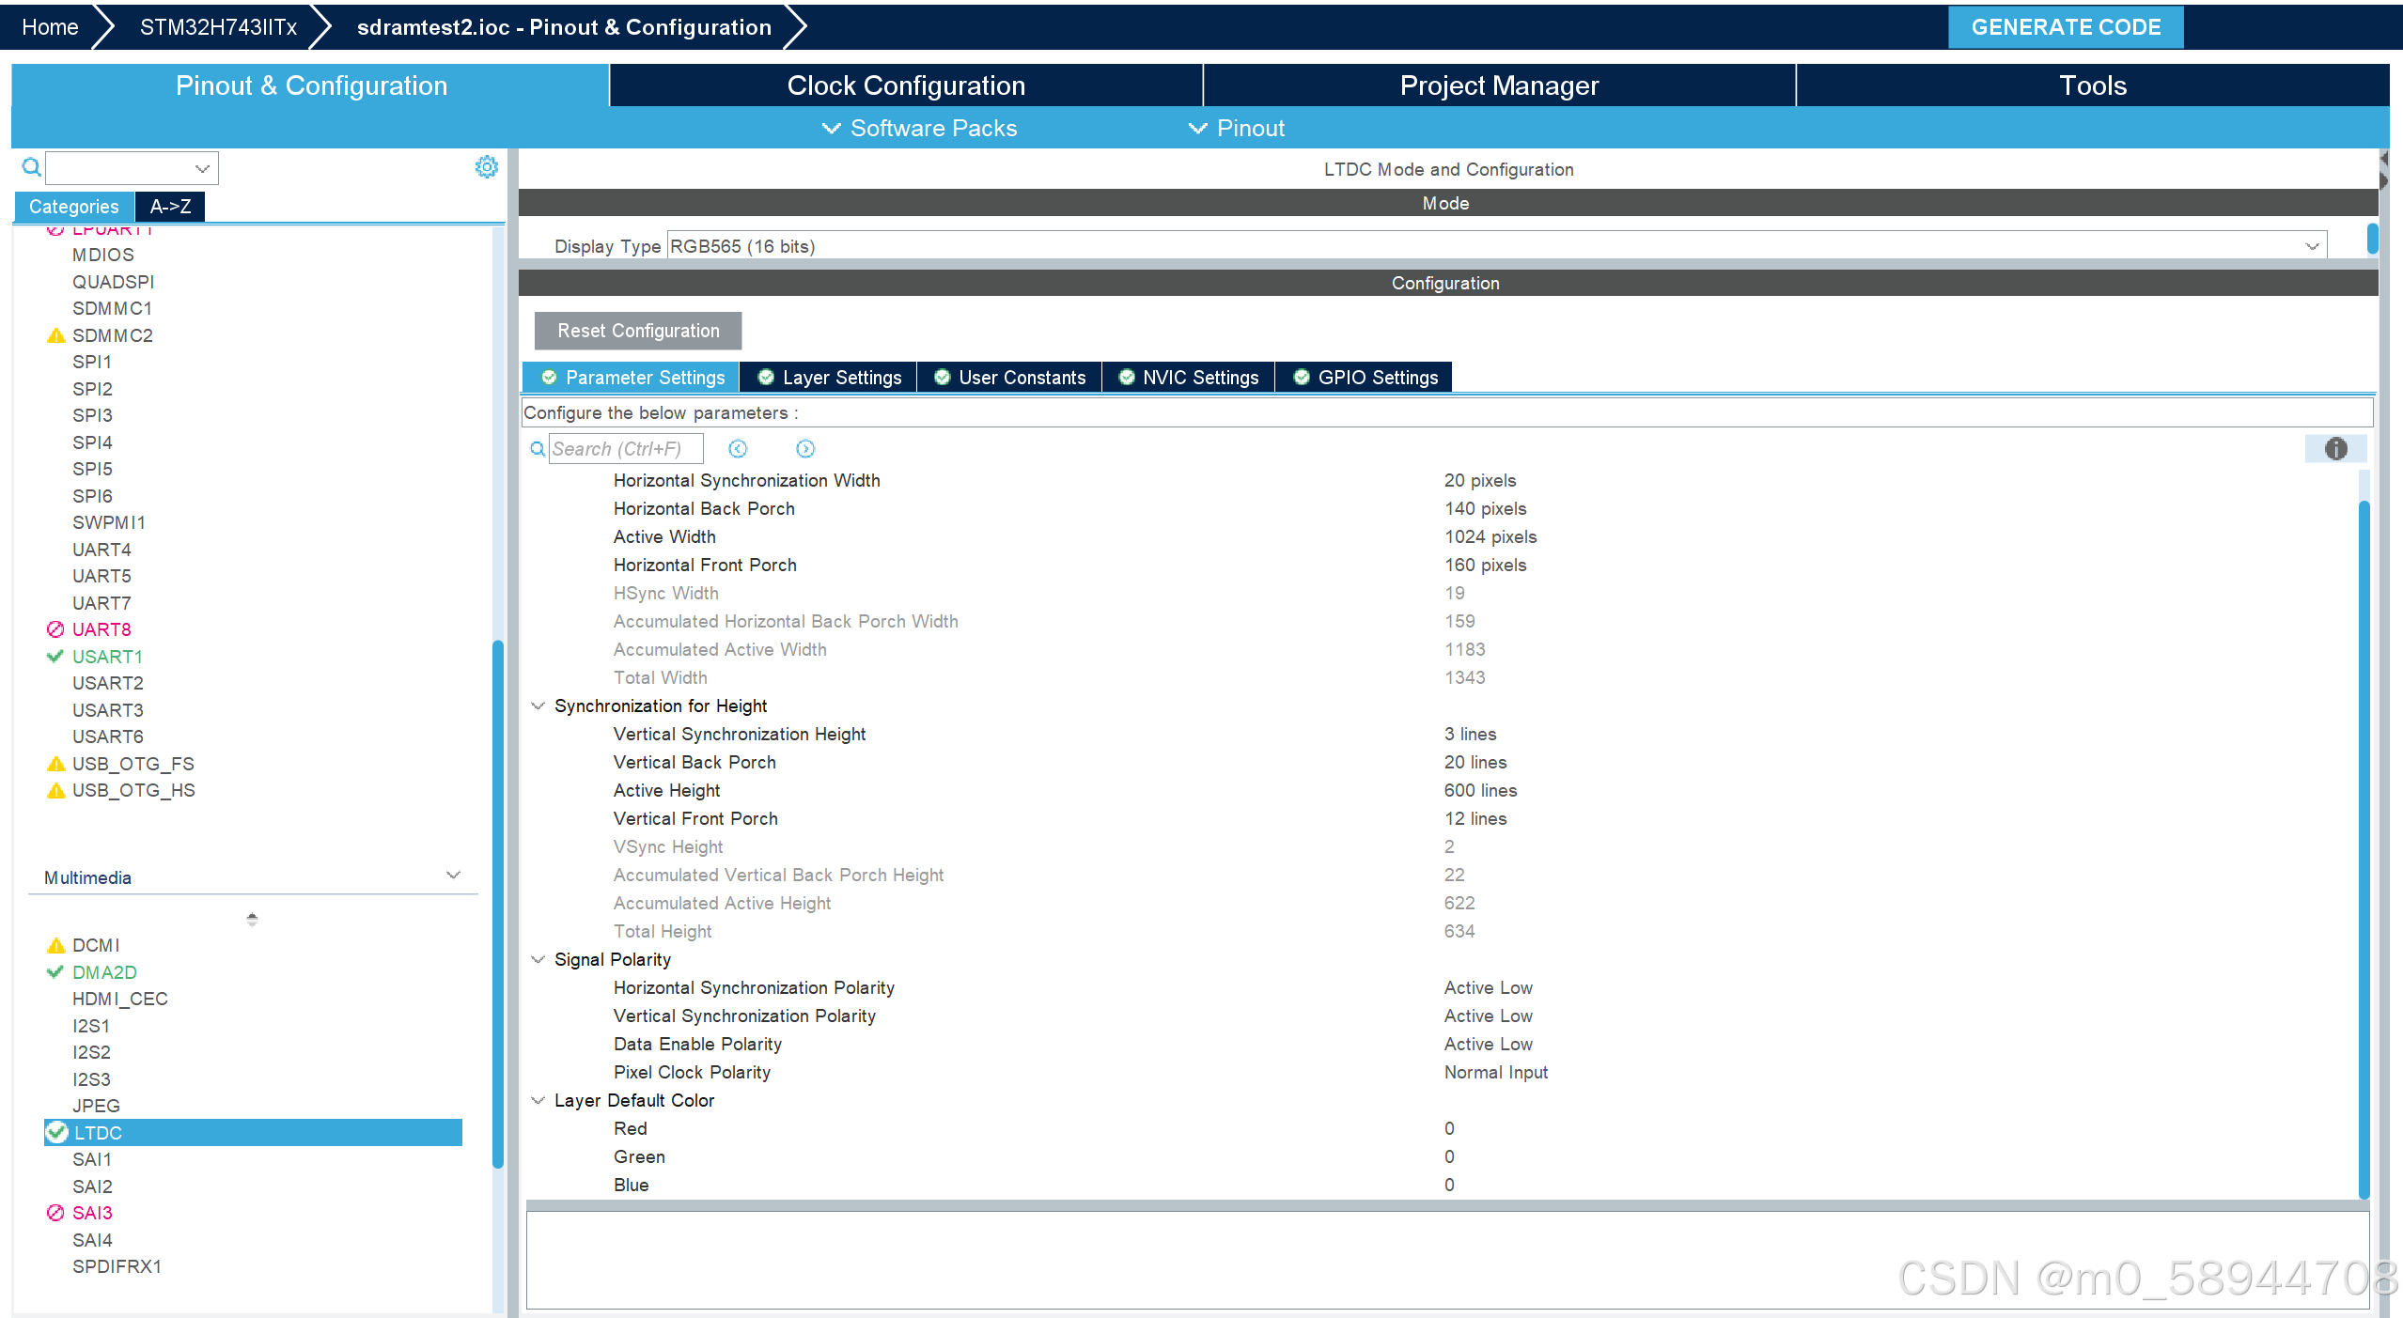
Task: Switch category list to A->Z view
Action: click(x=170, y=207)
